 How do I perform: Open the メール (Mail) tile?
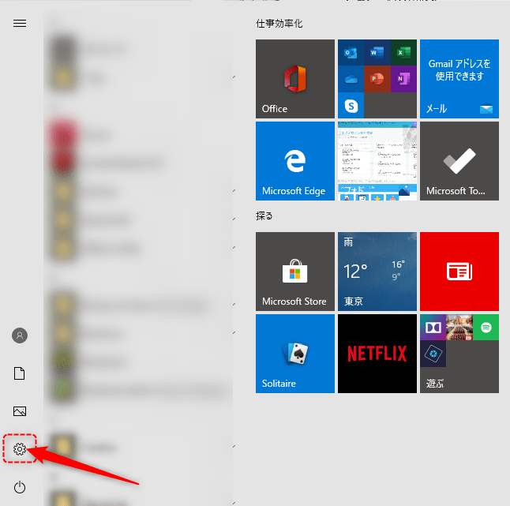(x=459, y=79)
